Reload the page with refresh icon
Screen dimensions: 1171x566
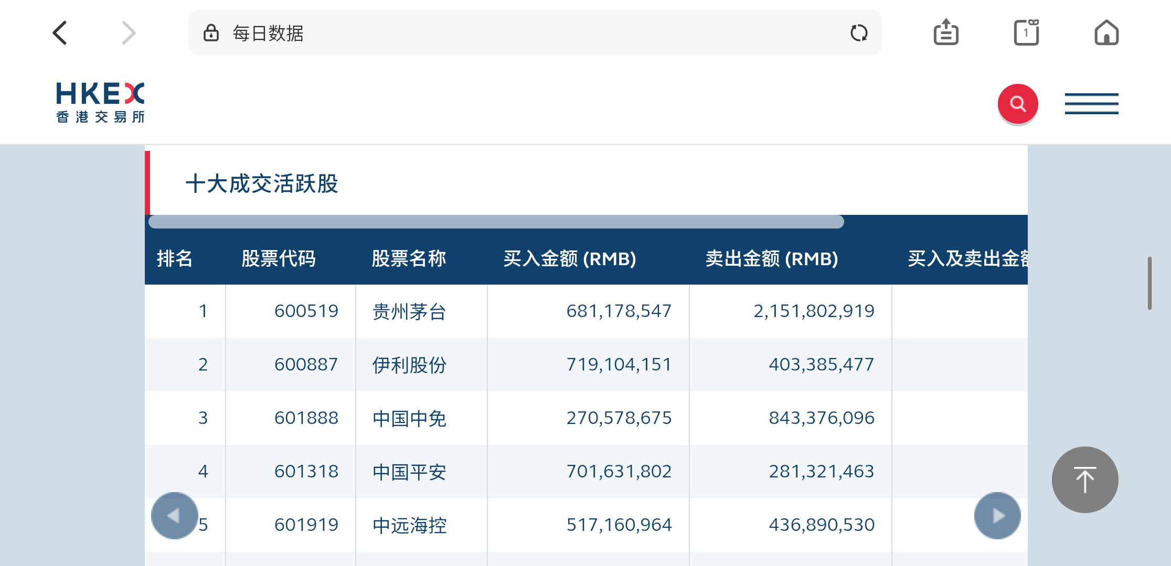858,33
